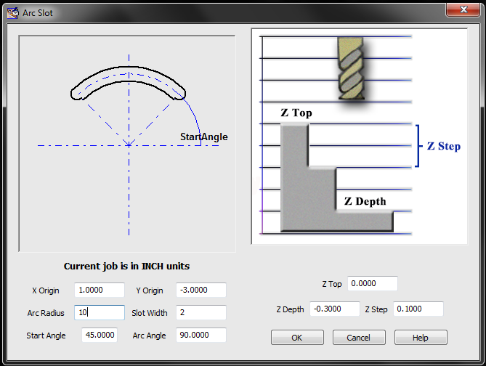486x366 pixels.
Task: Select the Slot Width field
Action: (201, 312)
